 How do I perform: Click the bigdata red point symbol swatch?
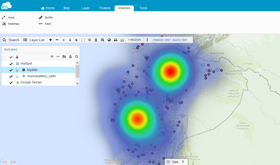(23, 70)
